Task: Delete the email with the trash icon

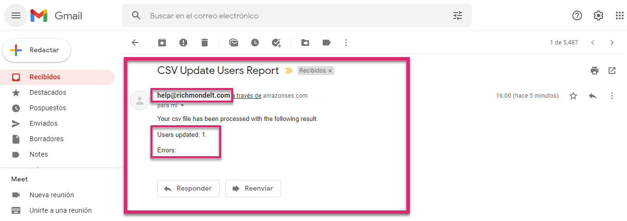Action: pos(205,43)
